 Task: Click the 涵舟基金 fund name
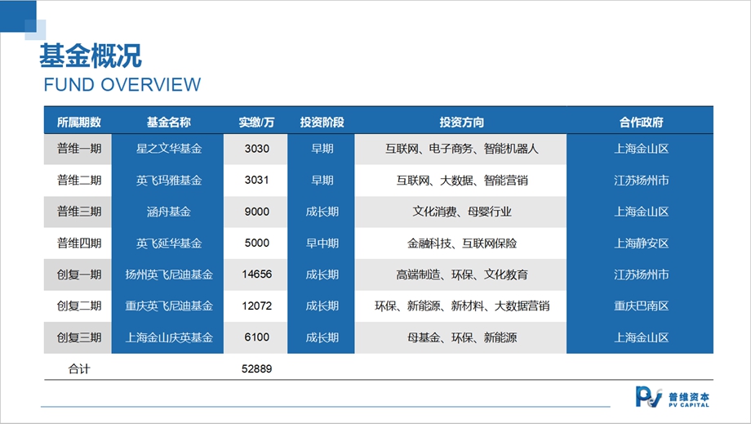click(x=169, y=212)
